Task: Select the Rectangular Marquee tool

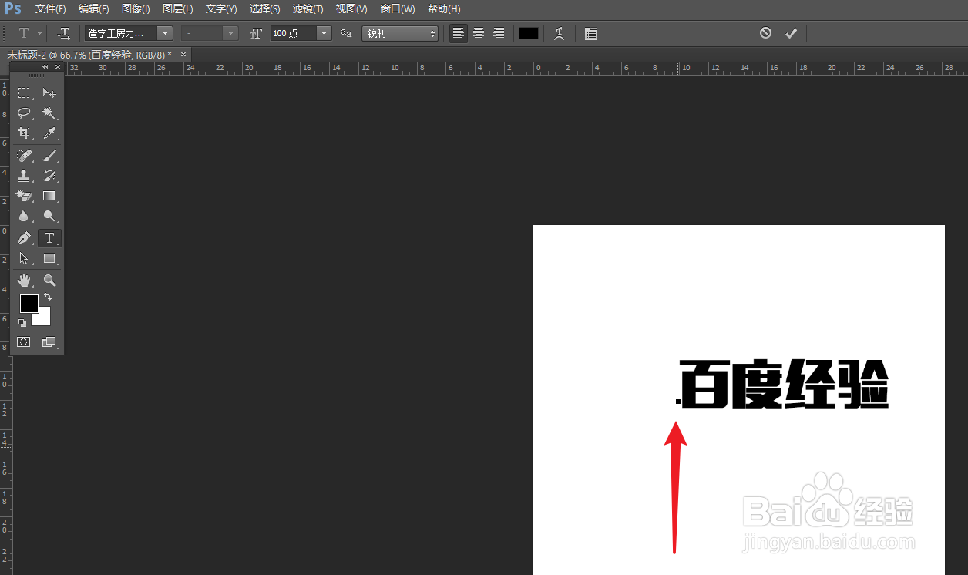Action: [x=25, y=93]
